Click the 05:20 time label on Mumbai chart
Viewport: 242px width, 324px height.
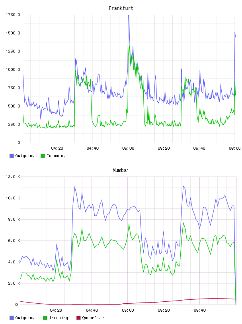(164, 310)
